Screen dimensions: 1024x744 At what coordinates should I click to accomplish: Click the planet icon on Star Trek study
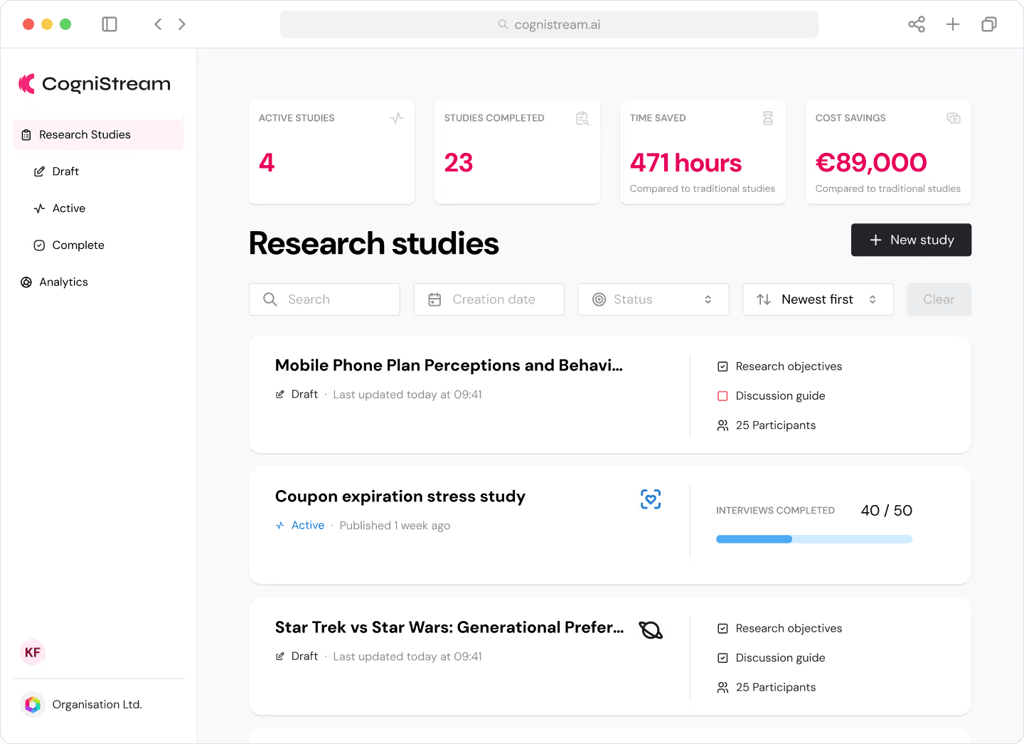(651, 630)
